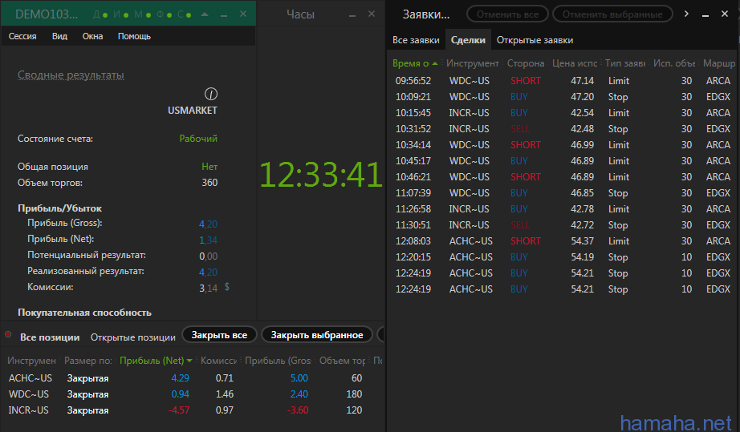Screen dimensions: 740x432
Task: Select the WDC~US position row with 0.94
Action: [x=193, y=394]
